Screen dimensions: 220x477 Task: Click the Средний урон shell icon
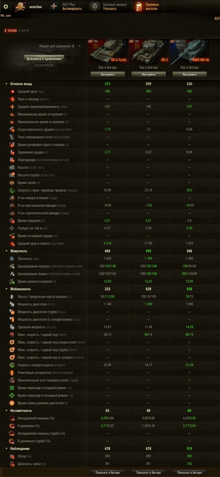pyautogui.click(x=12, y=91)
